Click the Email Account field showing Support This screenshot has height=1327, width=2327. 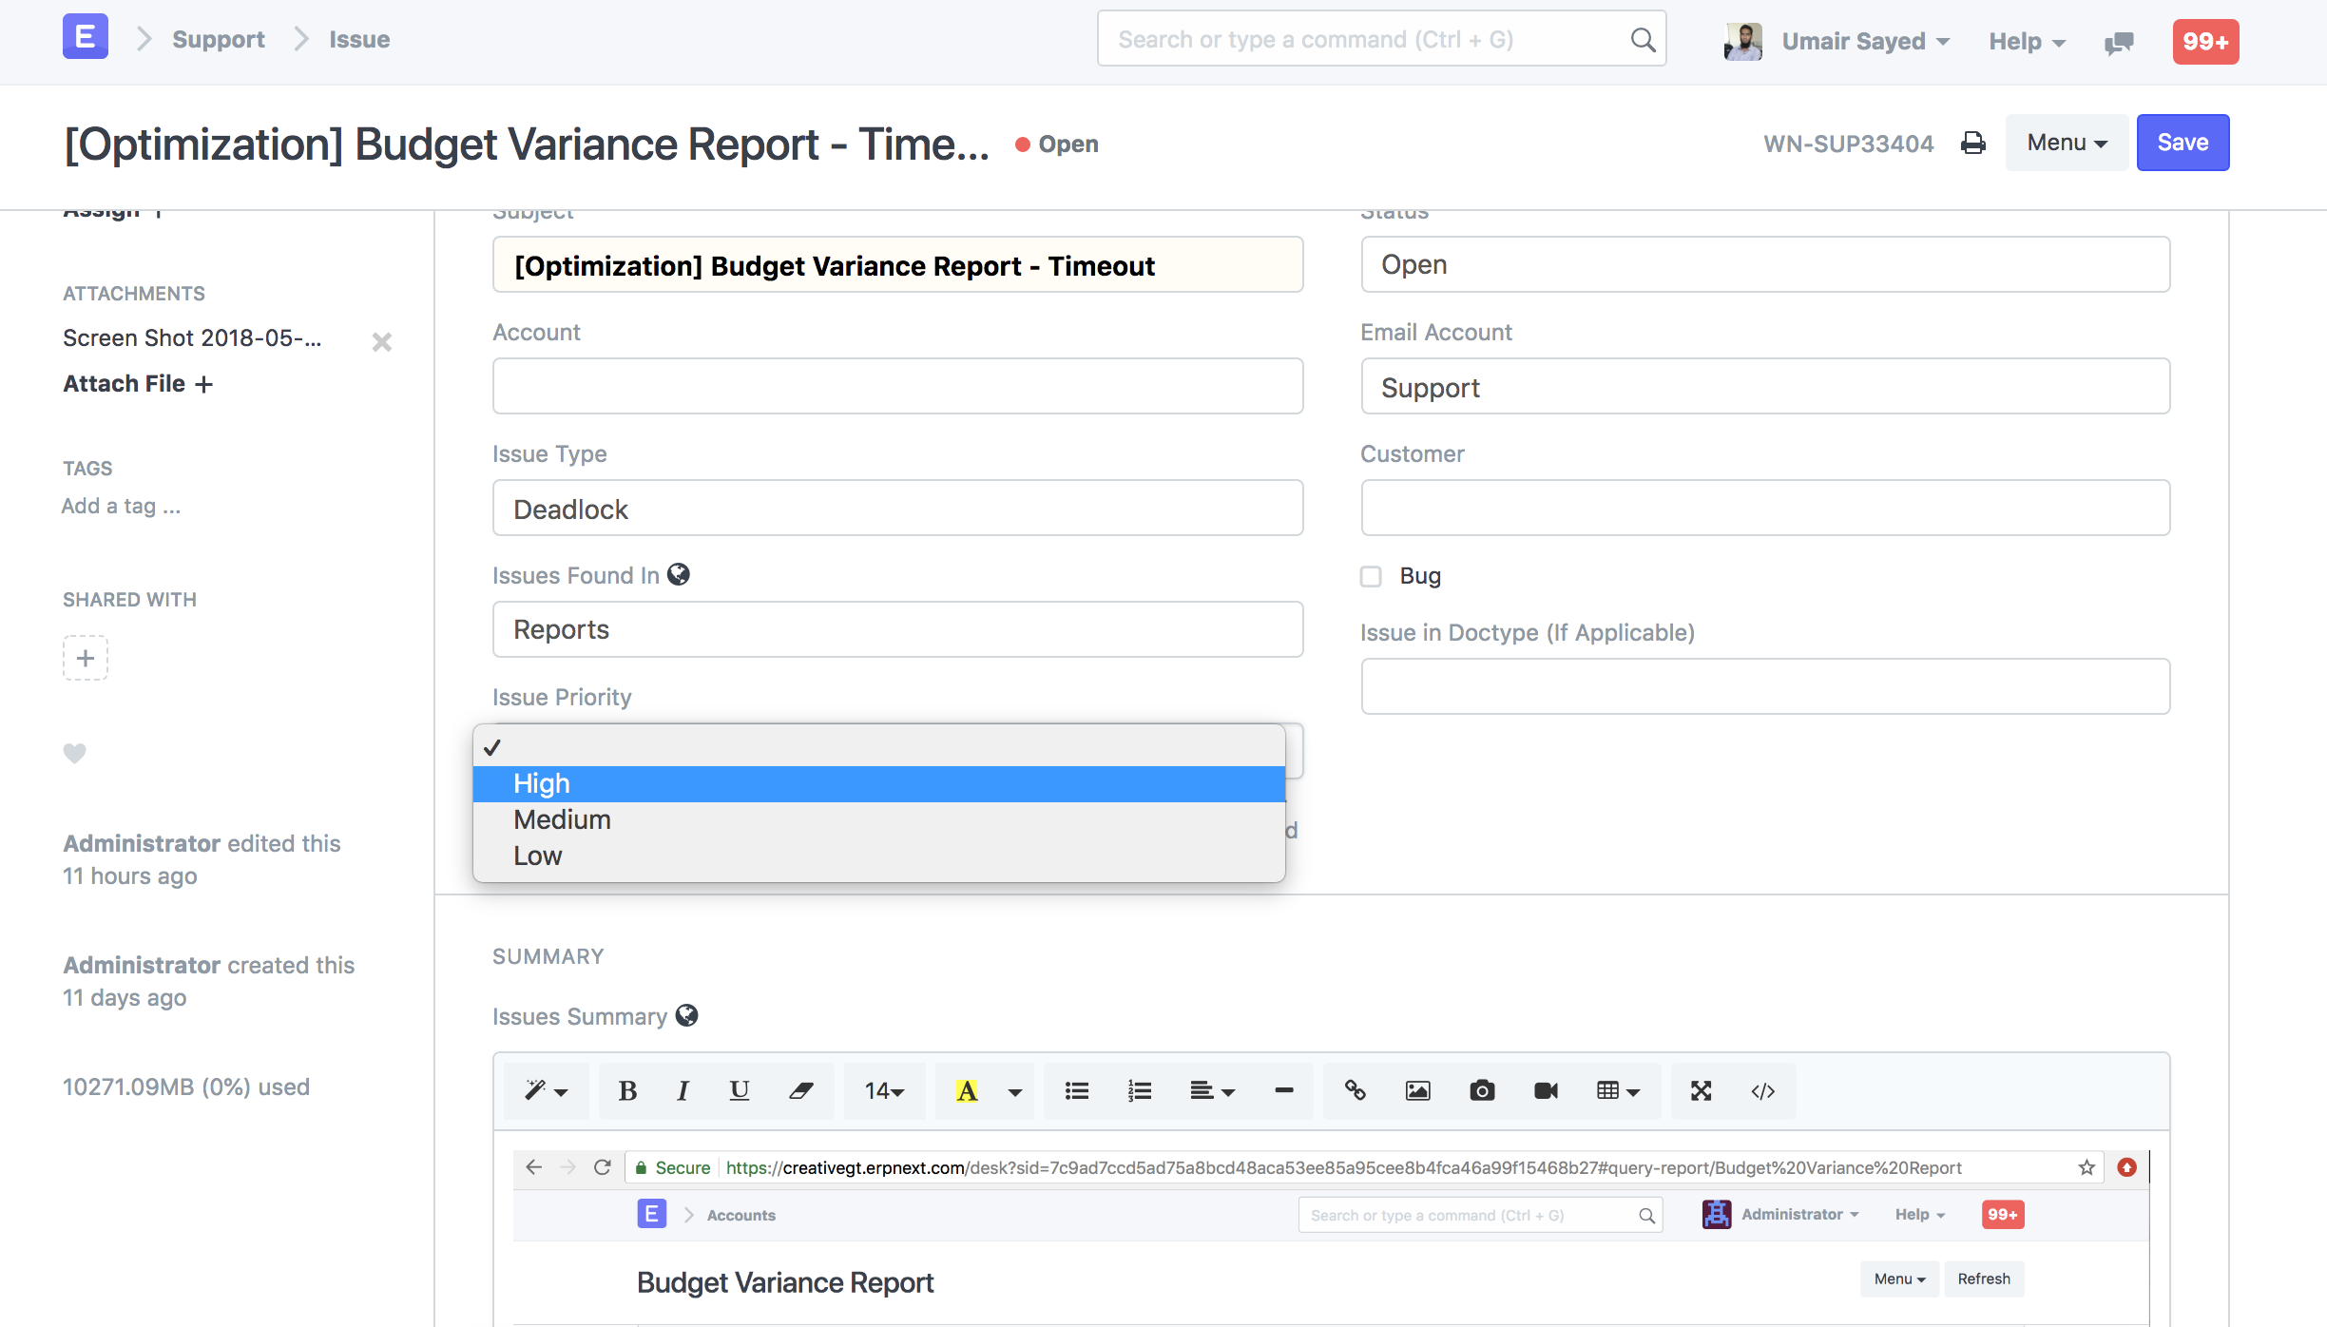click(x=1765, y=386)
